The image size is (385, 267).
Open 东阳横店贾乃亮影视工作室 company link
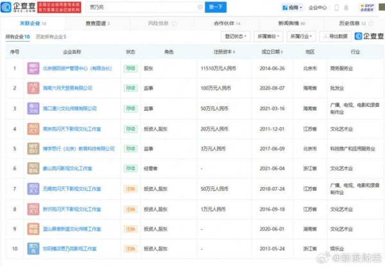(x=70, y=248)
